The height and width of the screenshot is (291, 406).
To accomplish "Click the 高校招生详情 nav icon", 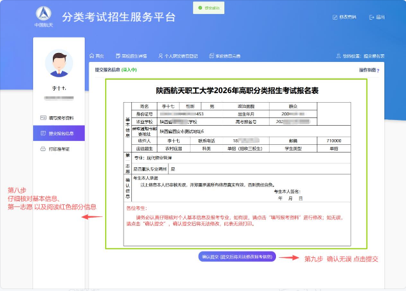I will pos(116,56).
